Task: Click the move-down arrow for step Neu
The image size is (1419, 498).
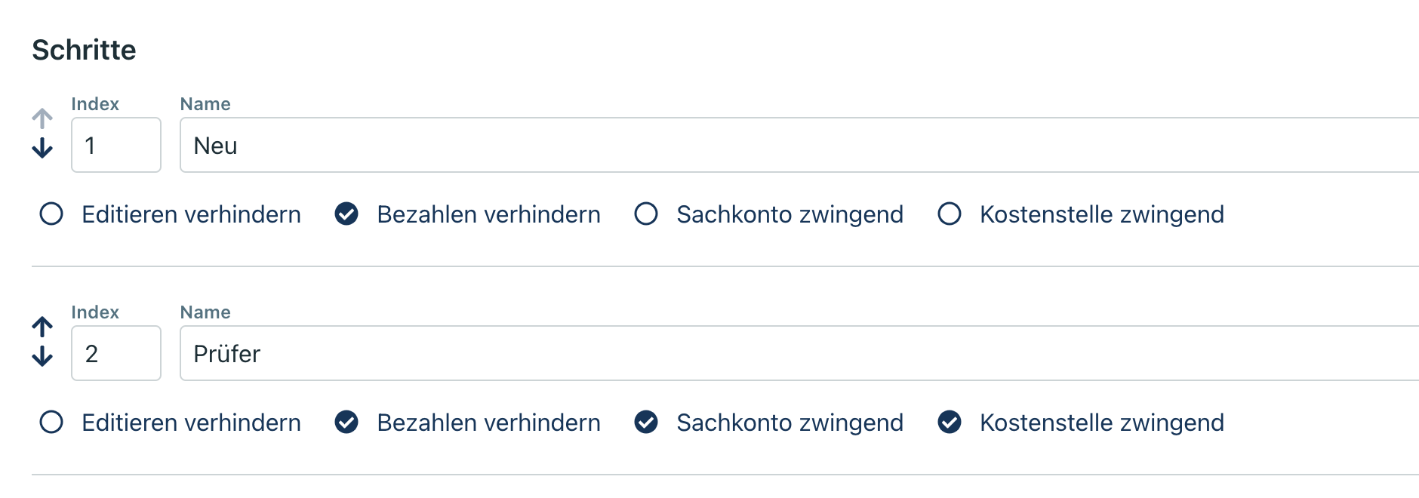Action: click(42, 148)
